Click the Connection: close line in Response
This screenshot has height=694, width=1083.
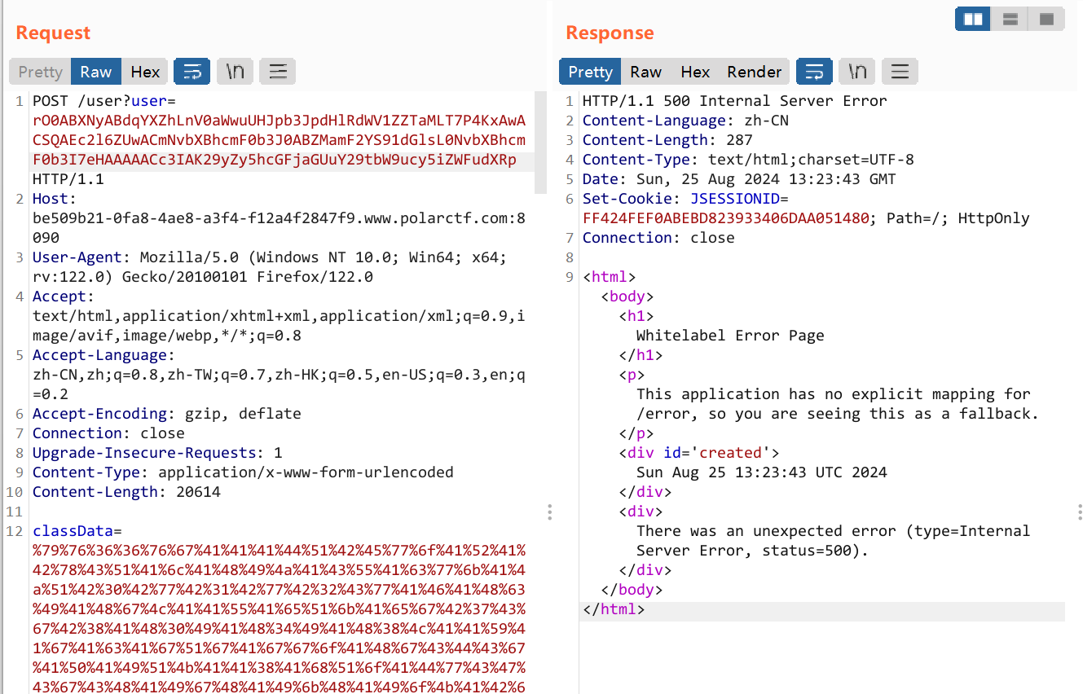tap(658, 238)
